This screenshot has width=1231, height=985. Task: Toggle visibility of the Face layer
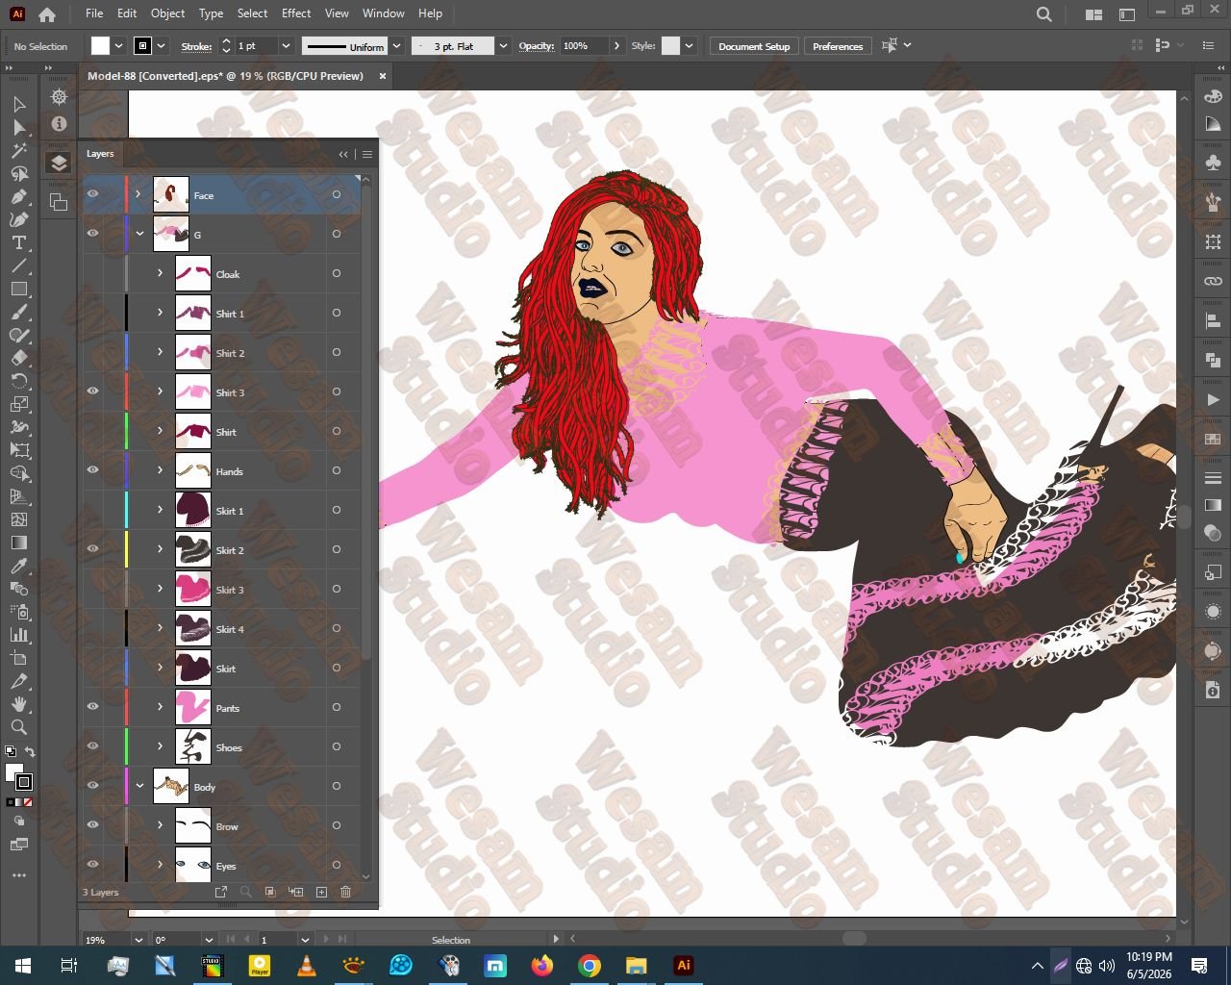click(93, 194)
